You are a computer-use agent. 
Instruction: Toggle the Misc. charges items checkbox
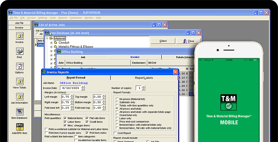[x=65, y=126]
